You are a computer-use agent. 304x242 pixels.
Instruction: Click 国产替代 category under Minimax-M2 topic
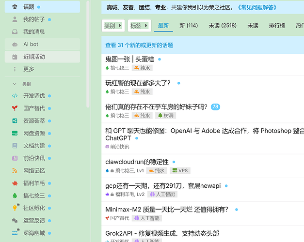click(x=117, y=218)
